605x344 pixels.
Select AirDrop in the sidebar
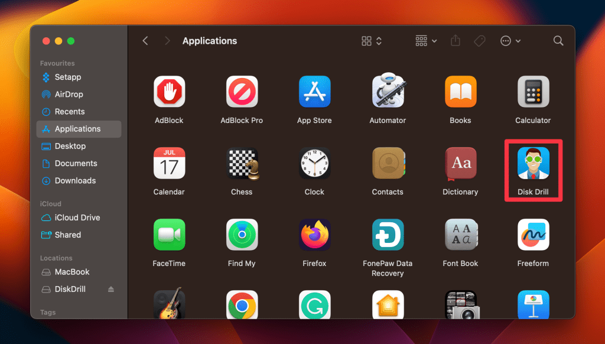tap(79, 94)
